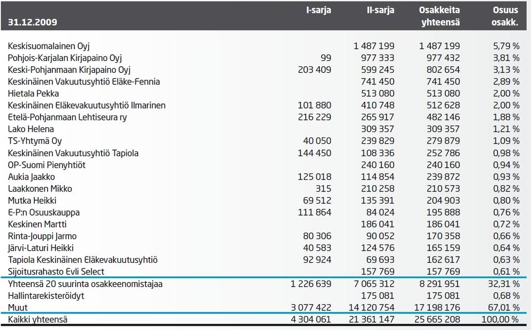The height and width of the screenshot is (330, 531).
Task: Select the OP-Suomi Pienyhtiöt row name
Action: tap(47, 165)
